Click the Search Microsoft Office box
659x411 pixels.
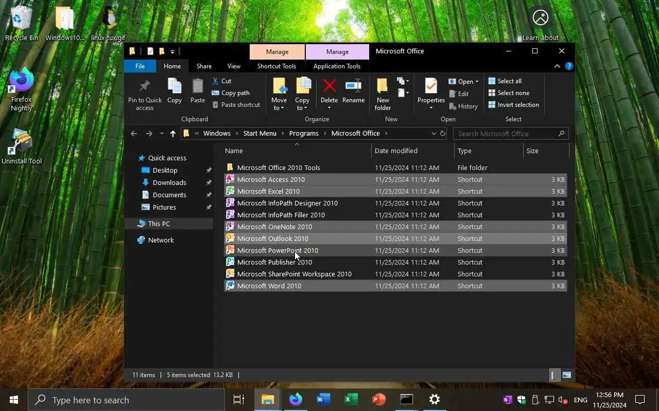click(x=511, y=134)
